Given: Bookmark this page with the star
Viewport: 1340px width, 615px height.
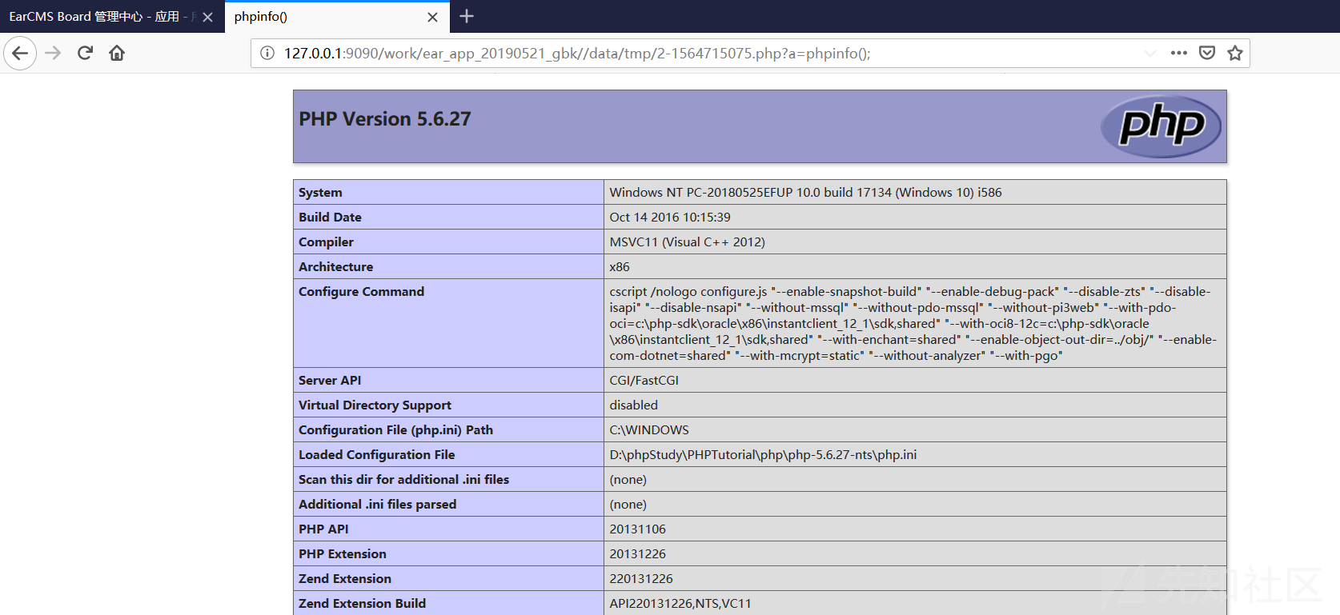Looking at the screenshot, I should 1235,54.
